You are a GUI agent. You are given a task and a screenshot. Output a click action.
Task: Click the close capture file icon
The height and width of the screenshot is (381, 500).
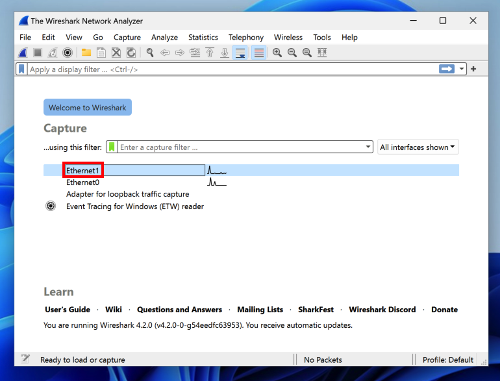pos(116,53)
